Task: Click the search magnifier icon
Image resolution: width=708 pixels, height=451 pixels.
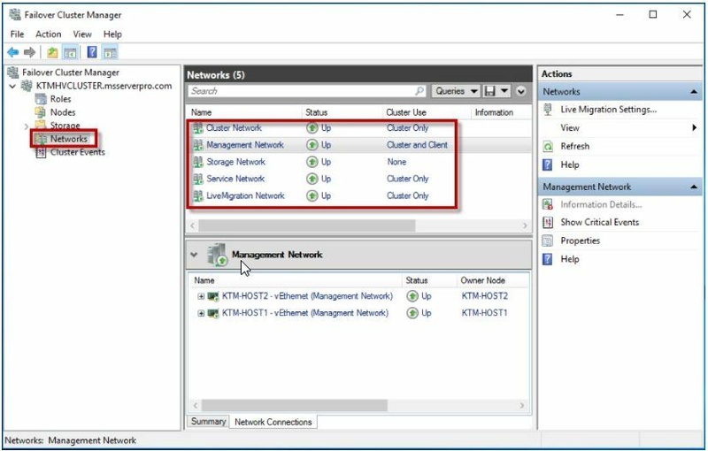Action: (419, 91)
